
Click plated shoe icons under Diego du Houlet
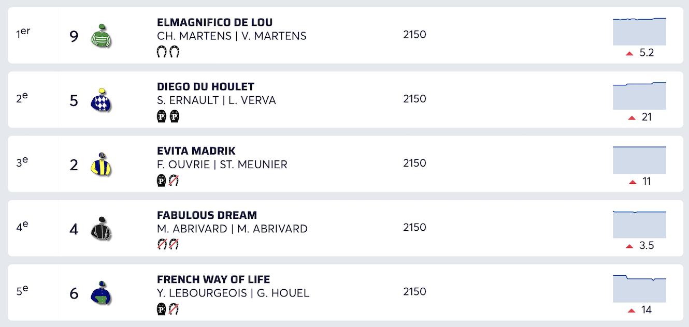tap(168, 116)
